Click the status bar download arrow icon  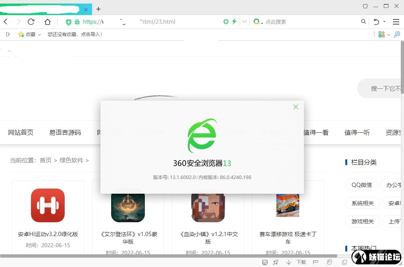(x=289, y=262)
